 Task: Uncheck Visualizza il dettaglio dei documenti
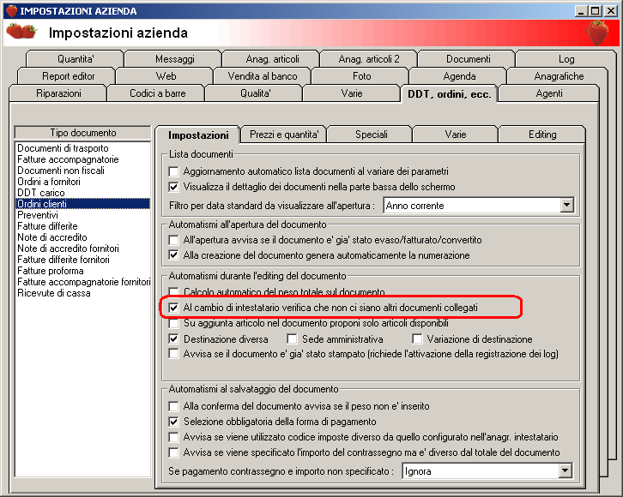173,187
